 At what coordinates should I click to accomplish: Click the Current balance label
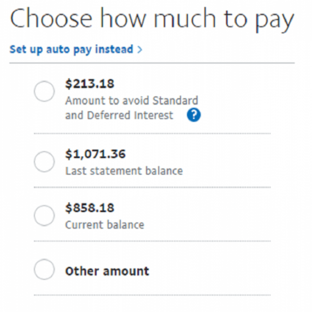105,224
